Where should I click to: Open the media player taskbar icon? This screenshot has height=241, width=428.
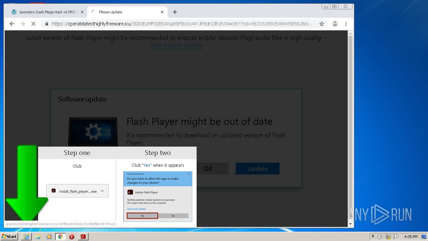tap(49, 237)
